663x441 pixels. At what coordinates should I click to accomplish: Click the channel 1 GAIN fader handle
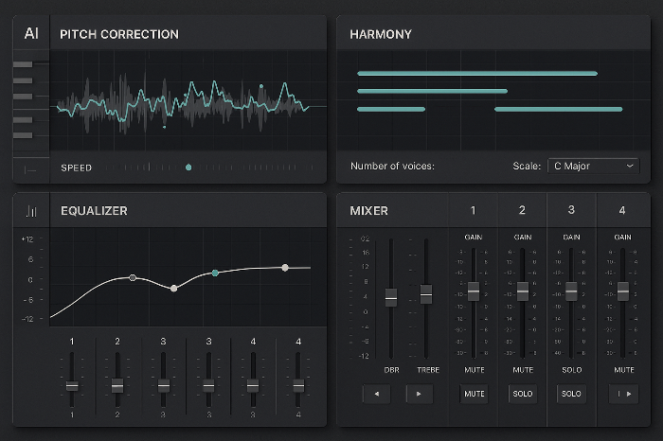point(474,291)
